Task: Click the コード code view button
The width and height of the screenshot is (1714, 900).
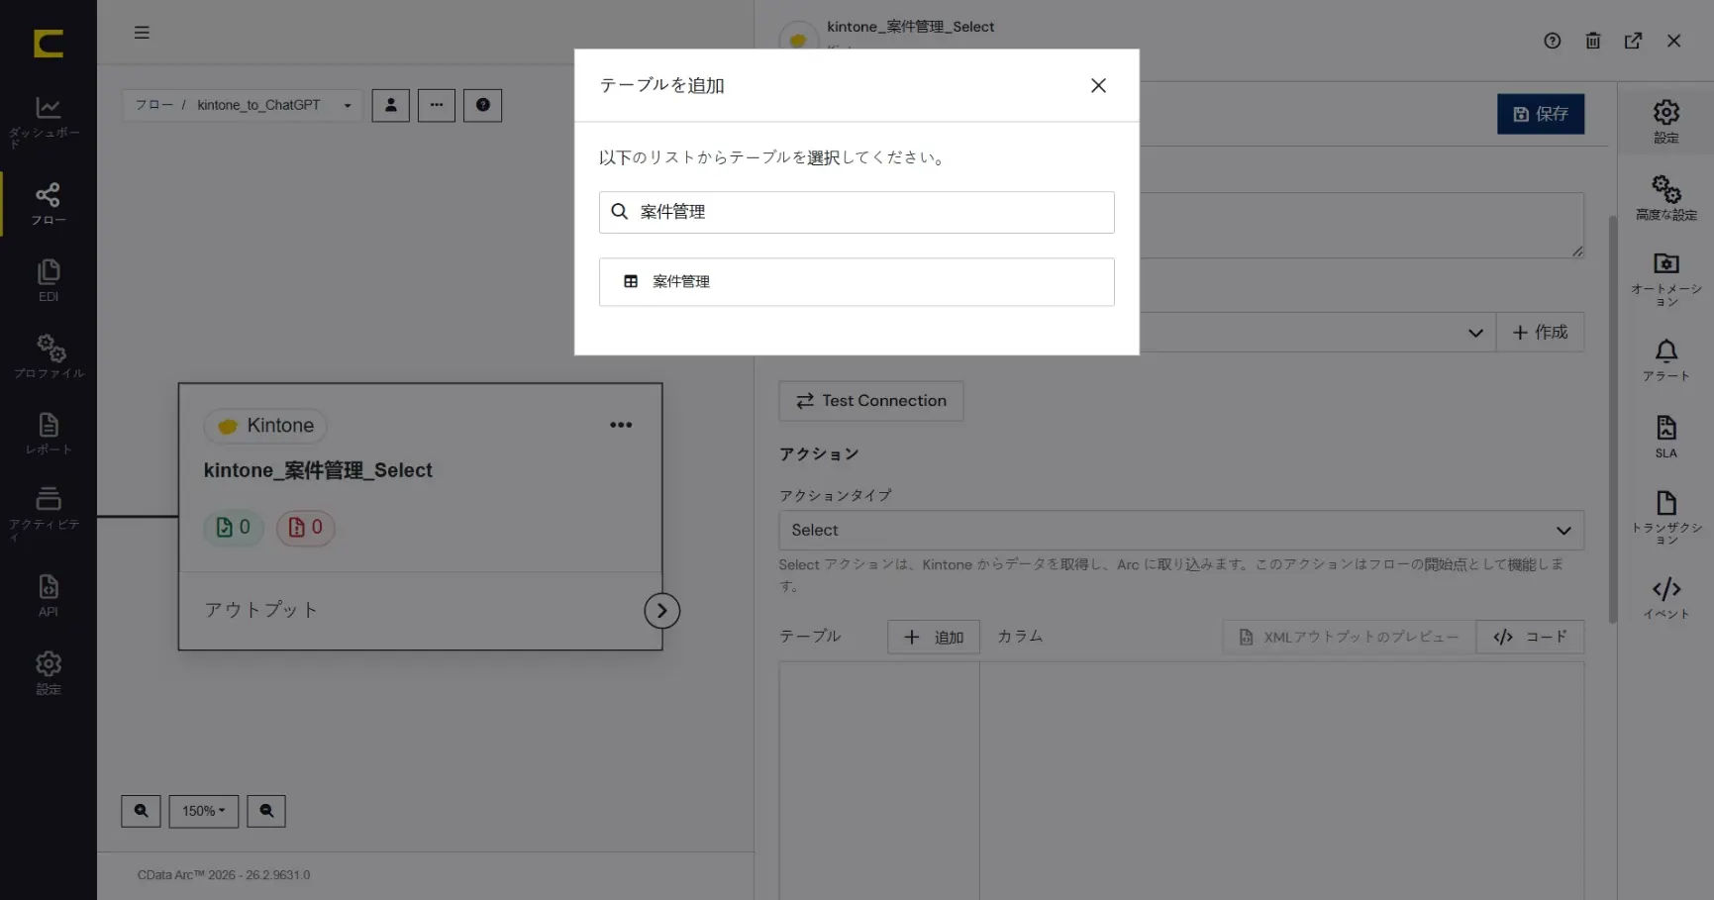Action: tap(1530, 637)
